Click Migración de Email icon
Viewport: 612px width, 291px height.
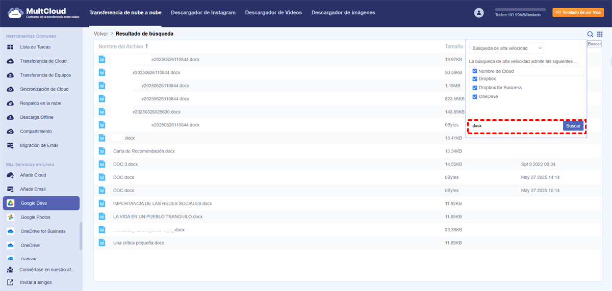point(10,145)
